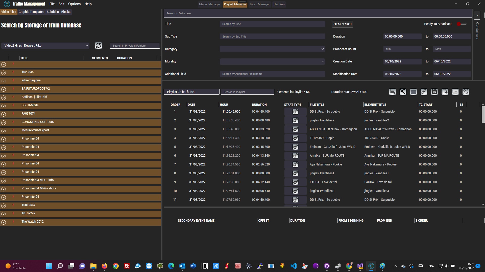Click start type icon for LAURA Love de toi

pyautogui.click(x=295, y=182)
